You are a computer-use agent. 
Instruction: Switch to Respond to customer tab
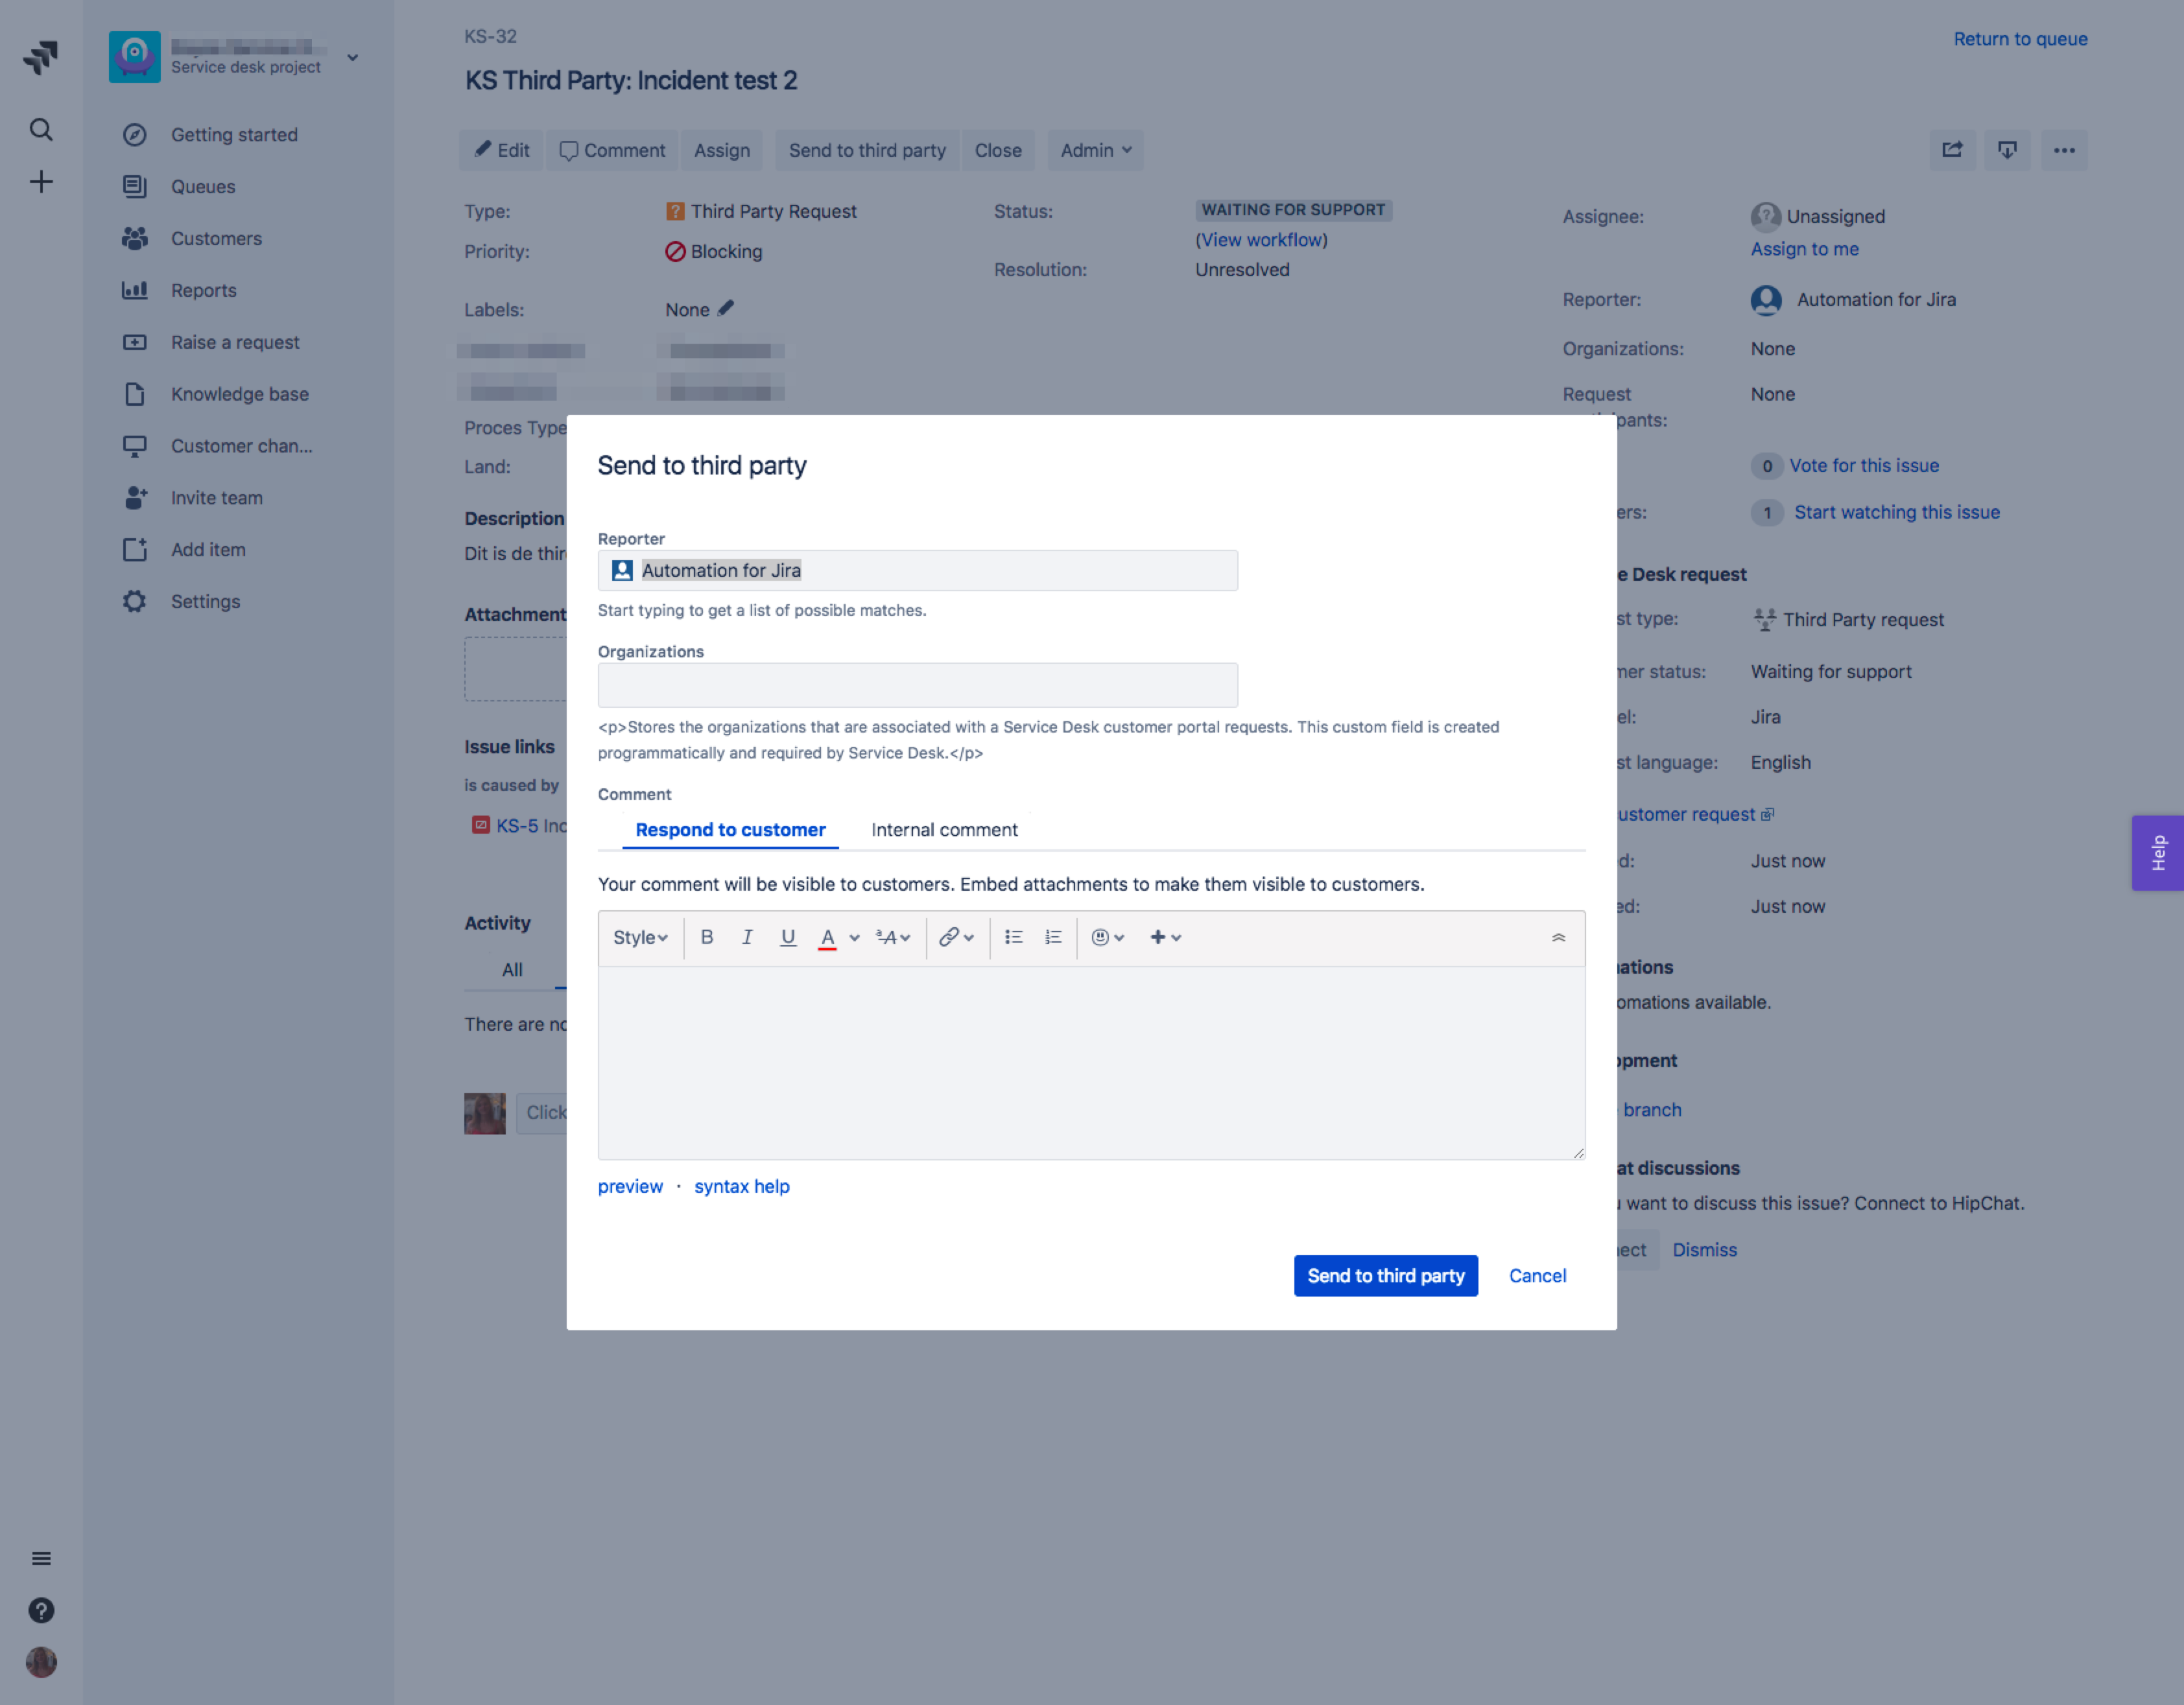[x=730, y=830]
